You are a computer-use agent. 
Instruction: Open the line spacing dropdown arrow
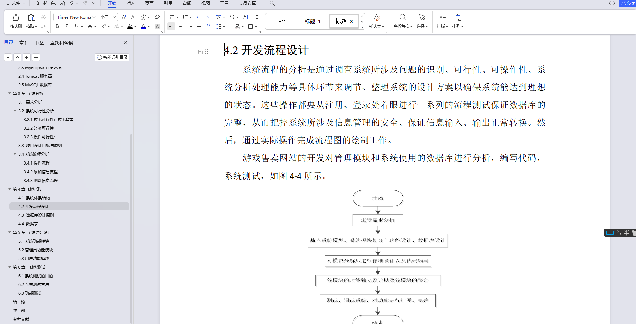(x=224, y=26)
